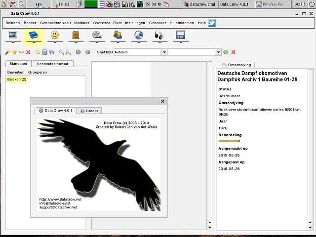Select the globe module icon

(139, 36)
